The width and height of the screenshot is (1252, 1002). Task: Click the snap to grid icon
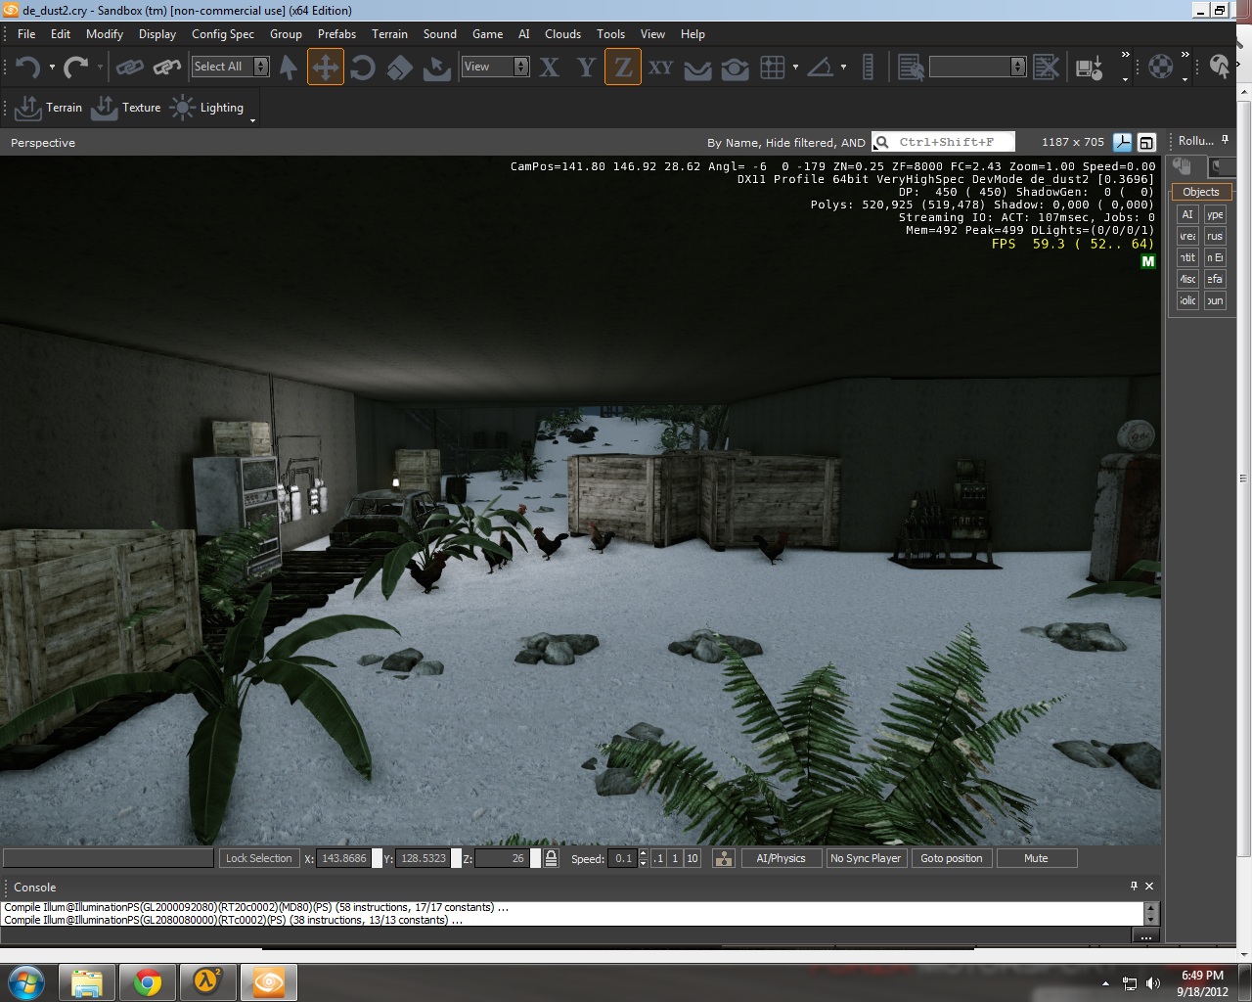[x=773, y=68]
